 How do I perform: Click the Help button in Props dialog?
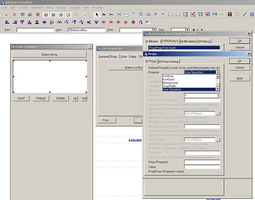[239, 78]
